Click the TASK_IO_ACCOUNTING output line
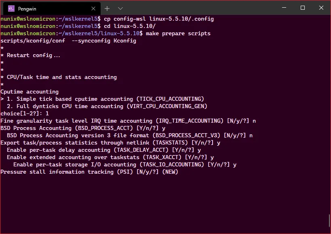 tap(124, 164)
